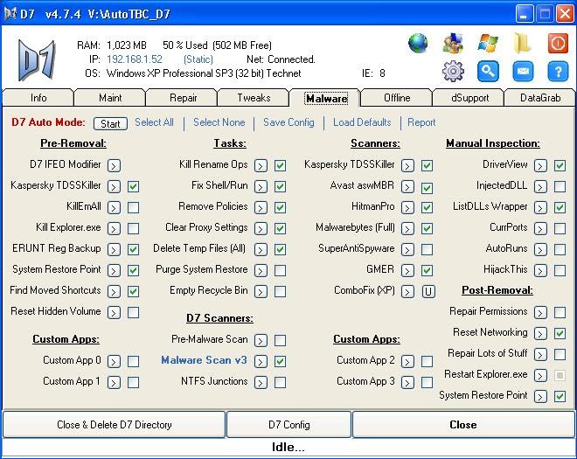577x459 pixels.
Task: Run Custom App 2 arrow button
Action: point(407,361)
